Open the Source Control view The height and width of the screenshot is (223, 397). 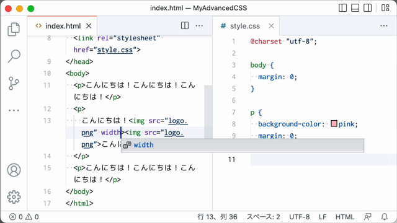14,84
